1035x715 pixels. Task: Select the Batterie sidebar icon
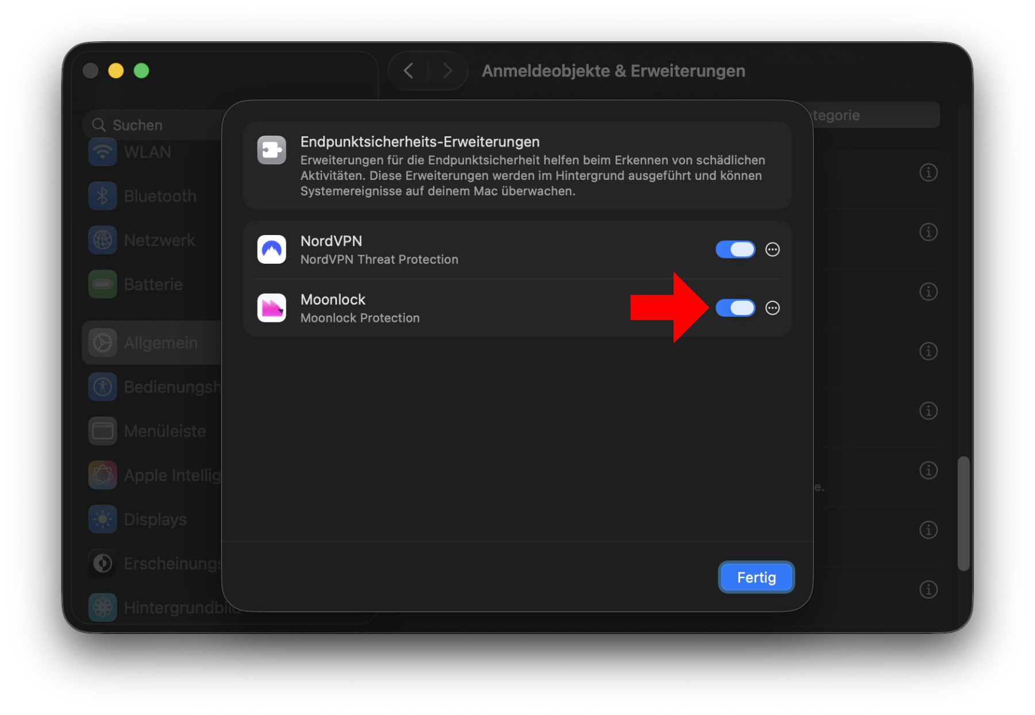coord(103,285)
